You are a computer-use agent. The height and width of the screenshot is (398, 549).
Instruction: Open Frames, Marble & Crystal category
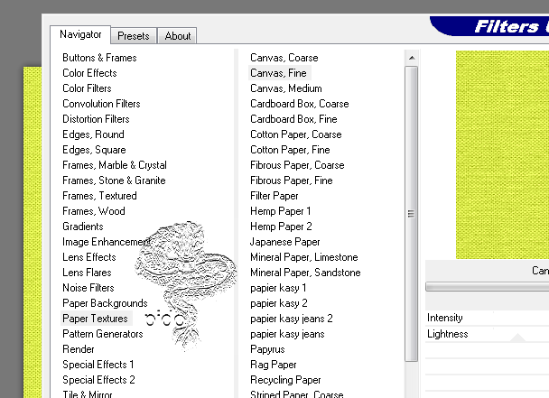click(114, 165)
